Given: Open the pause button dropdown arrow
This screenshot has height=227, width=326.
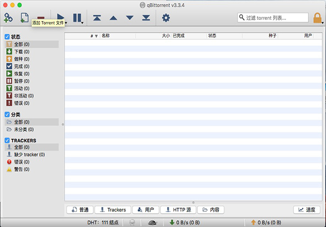Looking at the screenshot, I should click(x=82, y=23).
